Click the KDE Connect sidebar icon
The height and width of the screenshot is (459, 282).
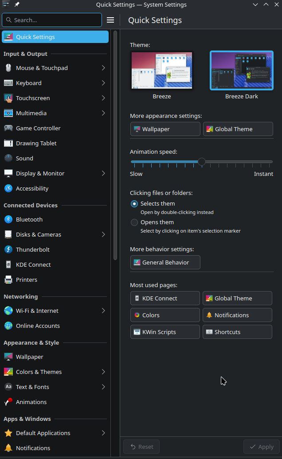tap(8, 265)
